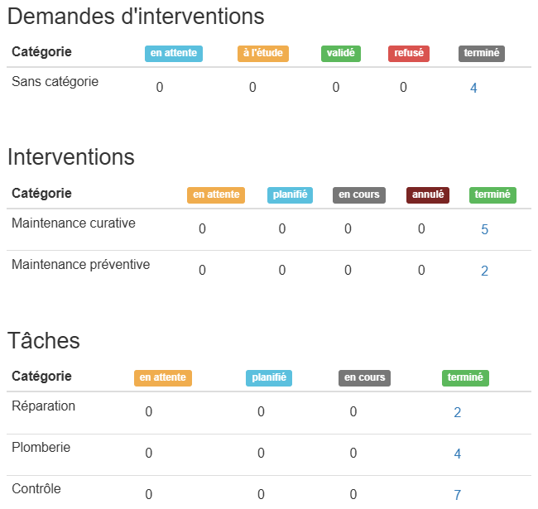
Task: Open 5 terminé Maintenance curative interventions
Action: click(x=484, y=229)
